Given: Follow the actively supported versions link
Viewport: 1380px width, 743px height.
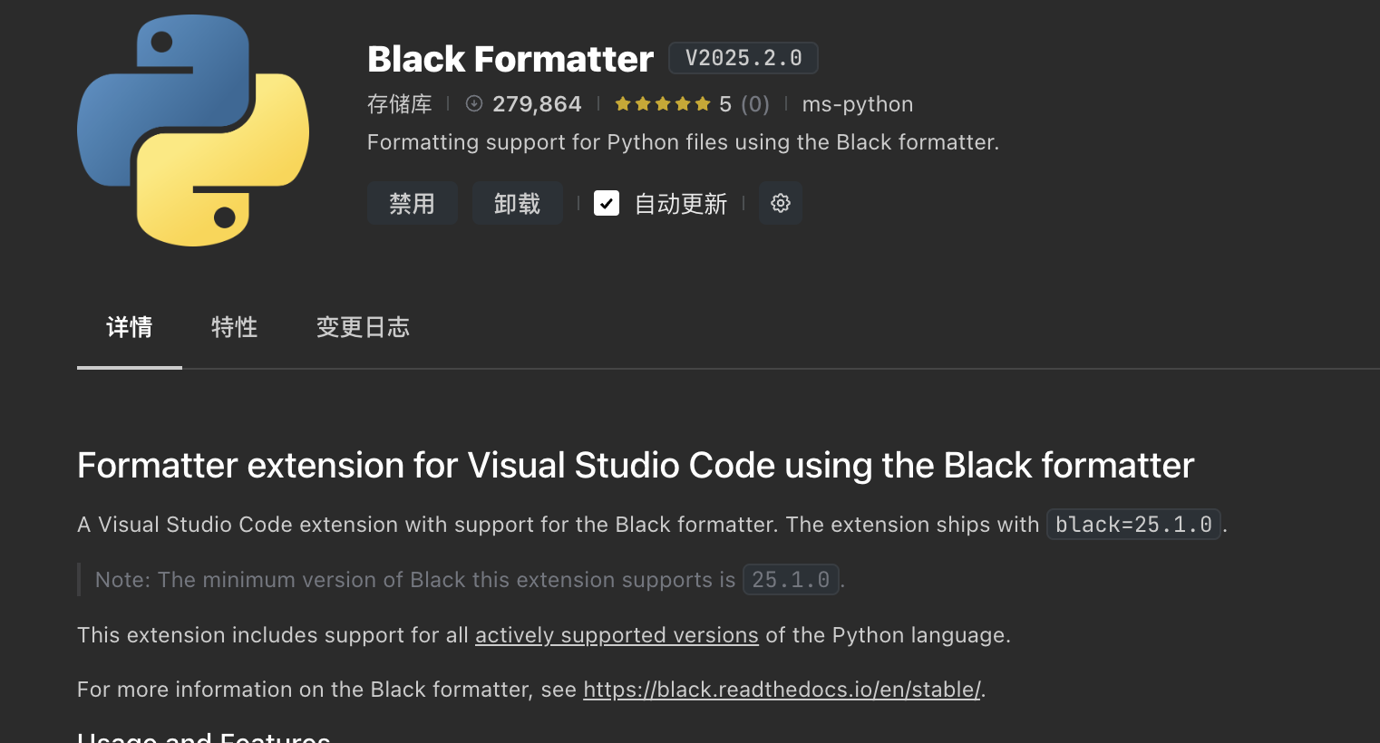Looking at the screenshot, I should (x=617, y=635).
